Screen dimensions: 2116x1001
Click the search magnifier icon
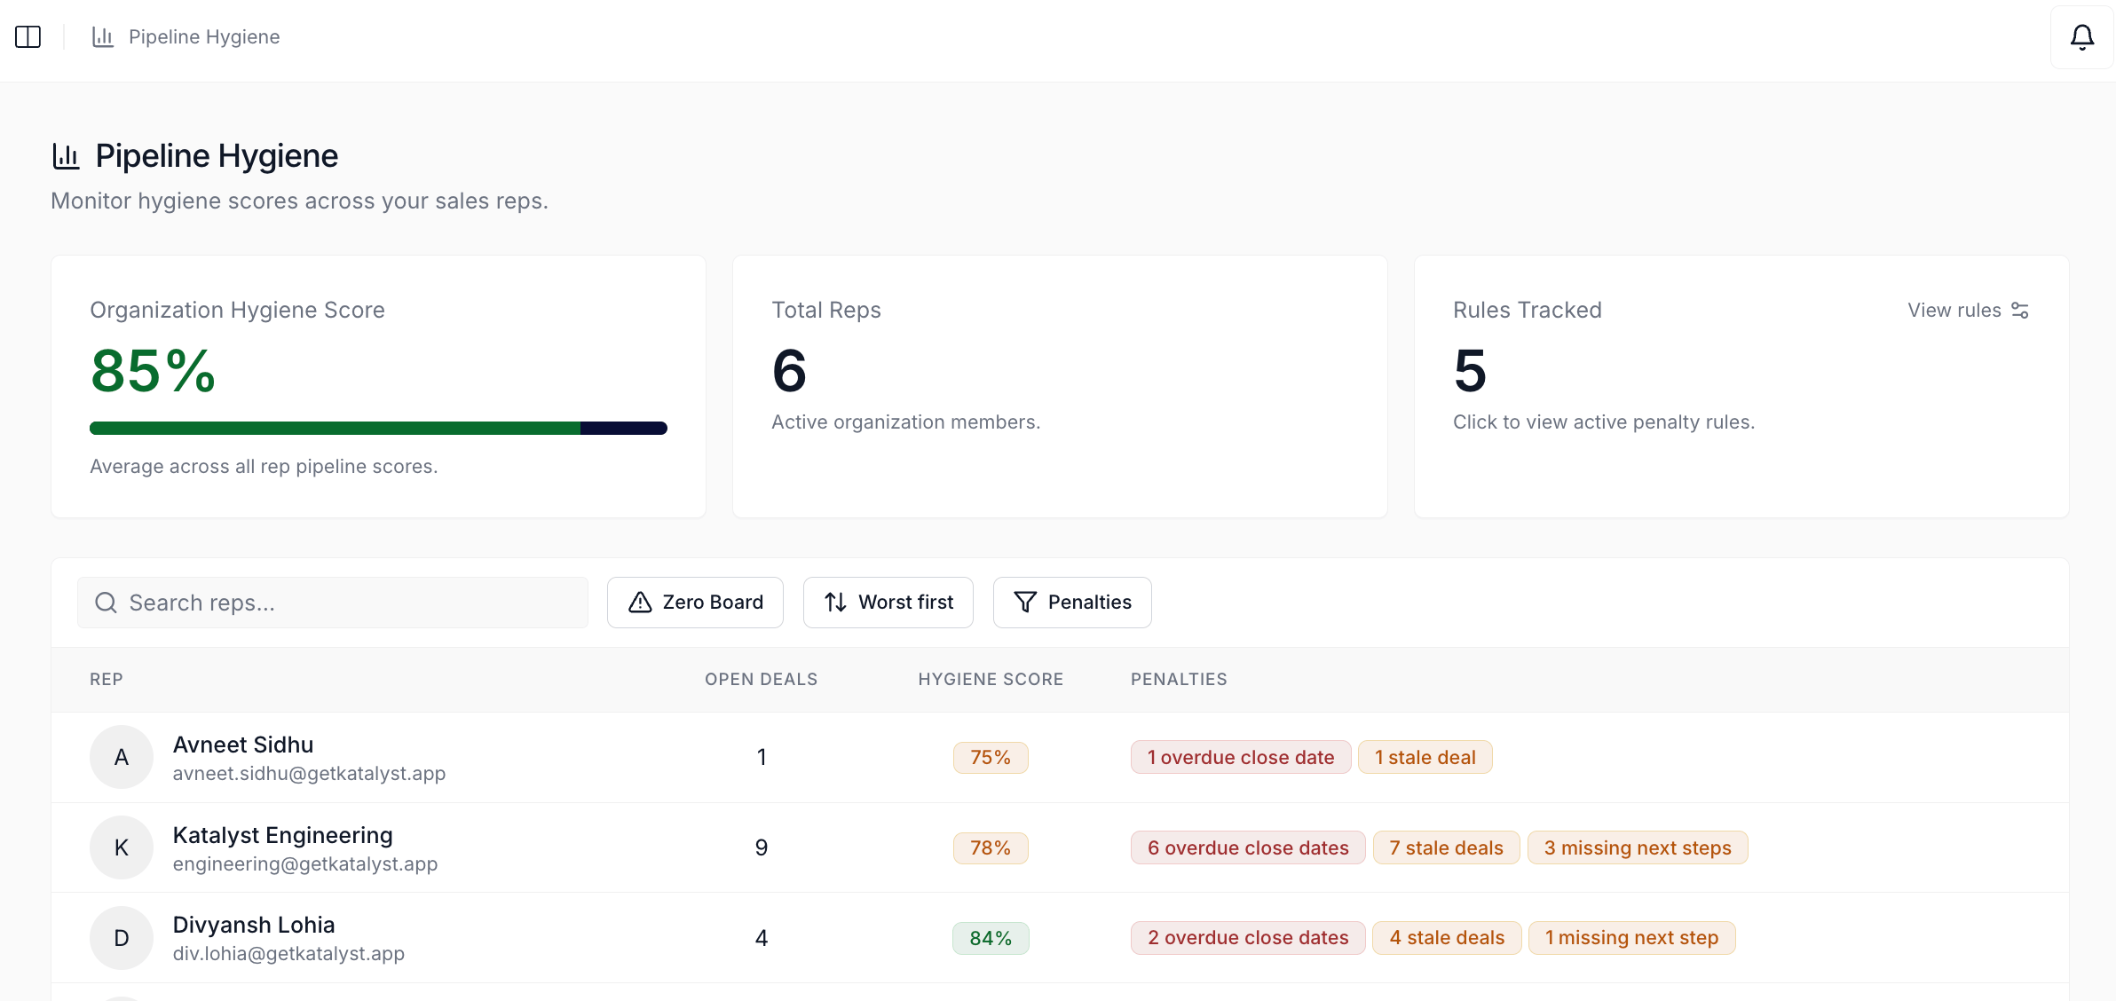[x=106, y=603]
